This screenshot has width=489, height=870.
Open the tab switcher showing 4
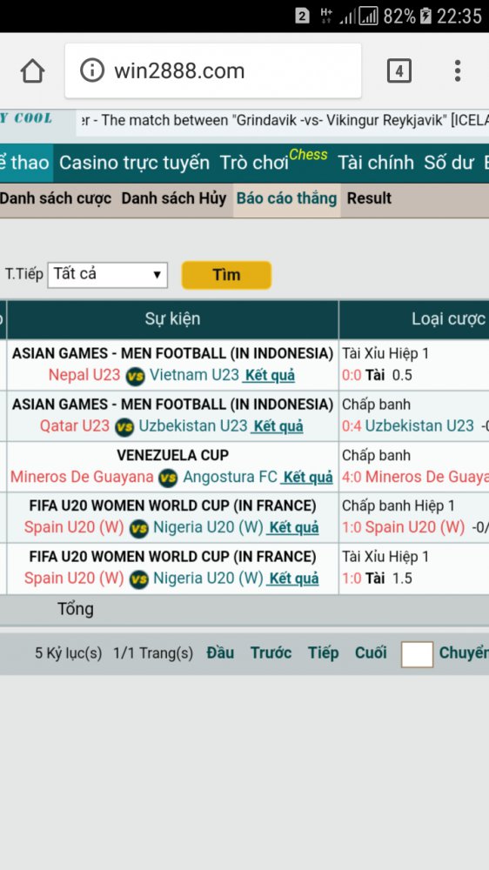click(399, 70)
